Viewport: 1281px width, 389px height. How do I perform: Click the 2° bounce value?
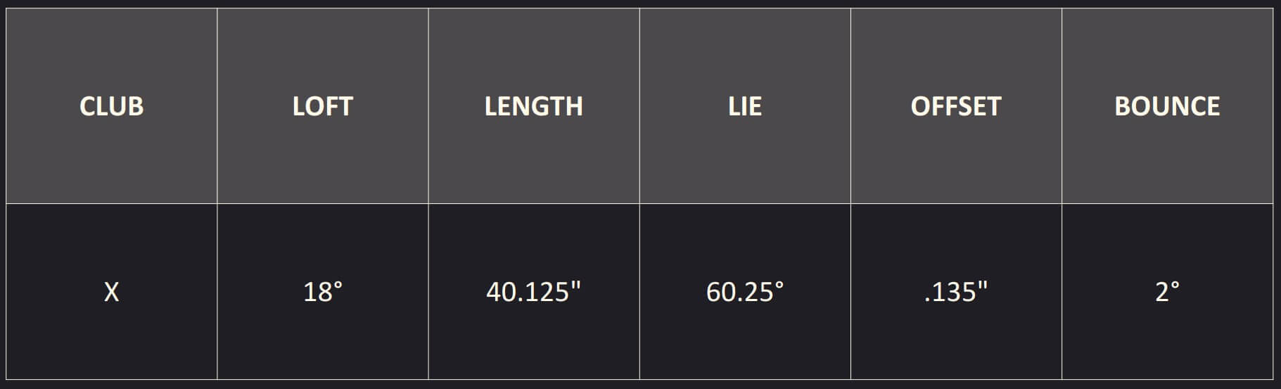pyautogui.click(x=1167, y=291)
